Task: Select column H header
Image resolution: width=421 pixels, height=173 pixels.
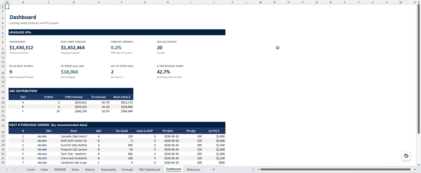Action: [x=168, y=2]
